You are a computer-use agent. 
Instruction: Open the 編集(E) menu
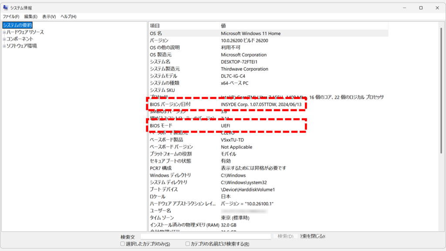pos(30,17)
